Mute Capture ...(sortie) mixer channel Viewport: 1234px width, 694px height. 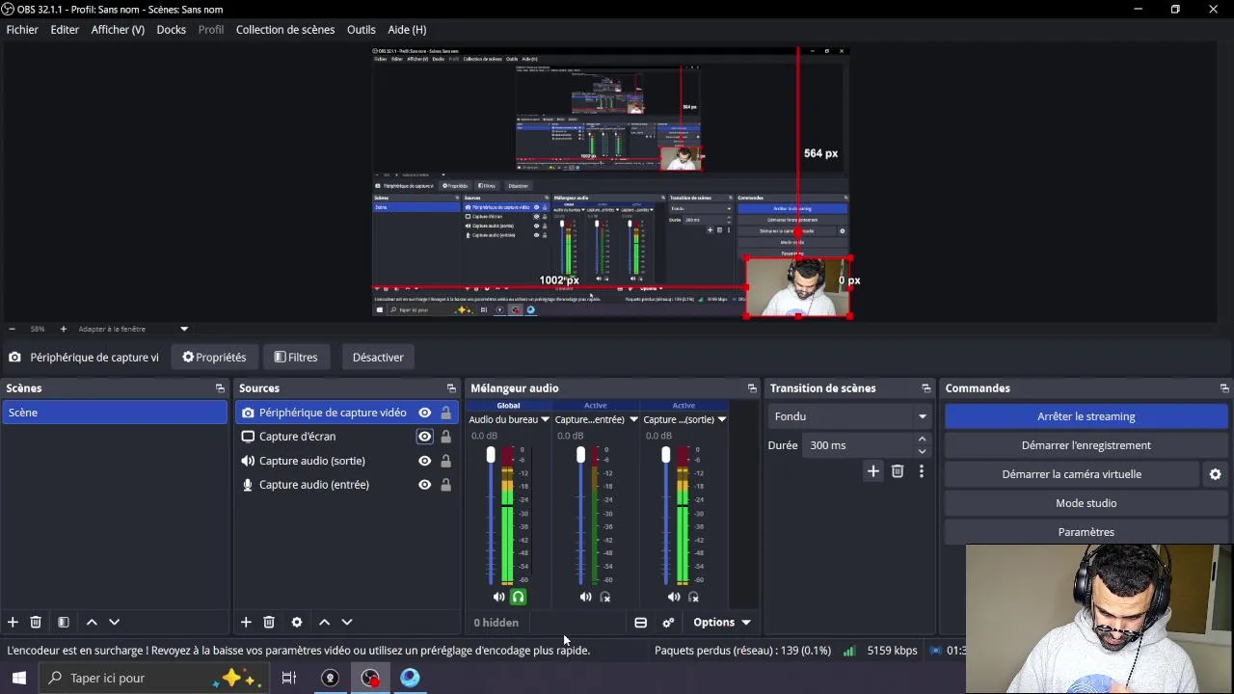[674, 597]
